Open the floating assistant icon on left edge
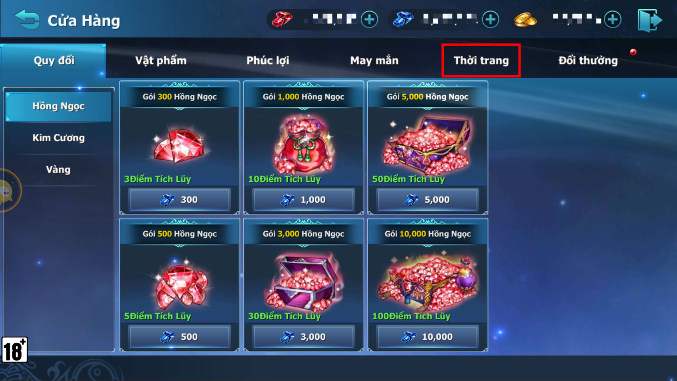Image resolution: width=677 pixels, height=381 pixels. tap(7, 191)
